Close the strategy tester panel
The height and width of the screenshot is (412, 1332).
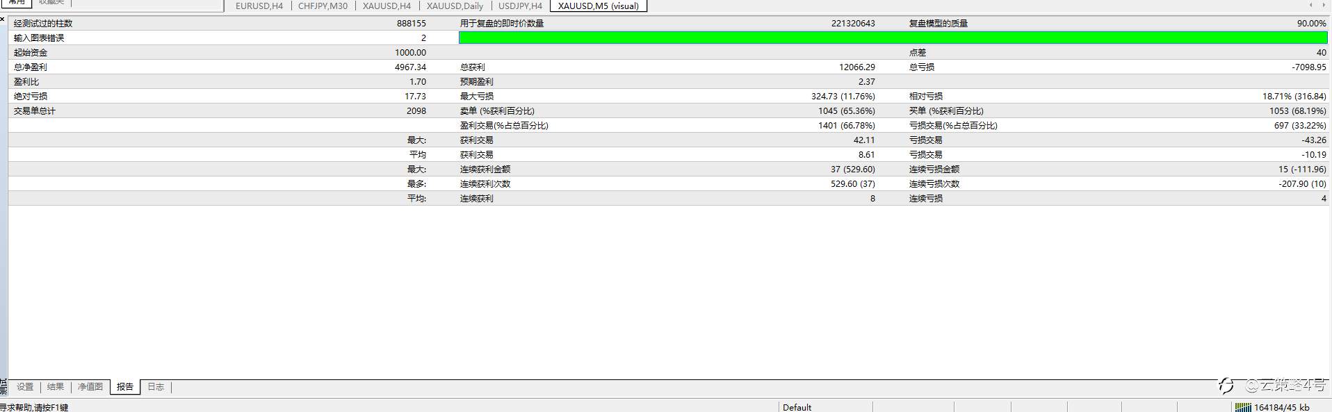tap(3, 19)
